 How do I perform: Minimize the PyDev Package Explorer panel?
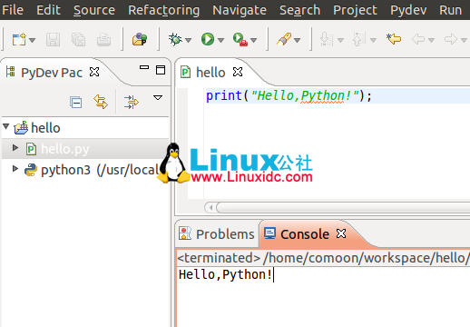click(144, 67)
